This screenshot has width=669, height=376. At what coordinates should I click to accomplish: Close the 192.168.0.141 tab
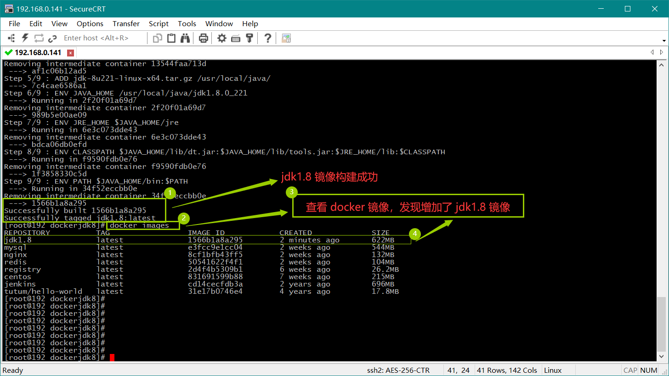click(70, 53)
